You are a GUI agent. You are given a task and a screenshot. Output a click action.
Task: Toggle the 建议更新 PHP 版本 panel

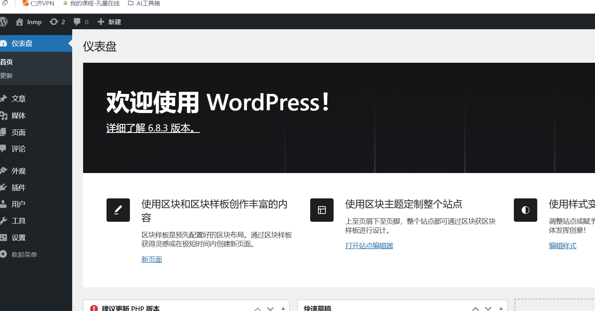(283, 308)
